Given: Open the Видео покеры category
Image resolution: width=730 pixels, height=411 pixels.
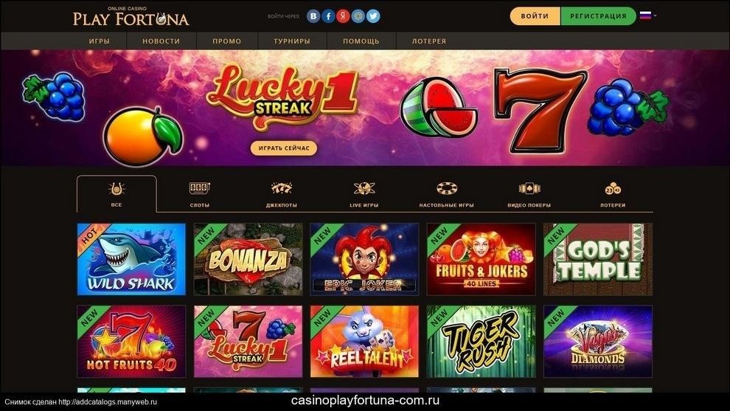Looking at the screenshot, I should point(529,194).
